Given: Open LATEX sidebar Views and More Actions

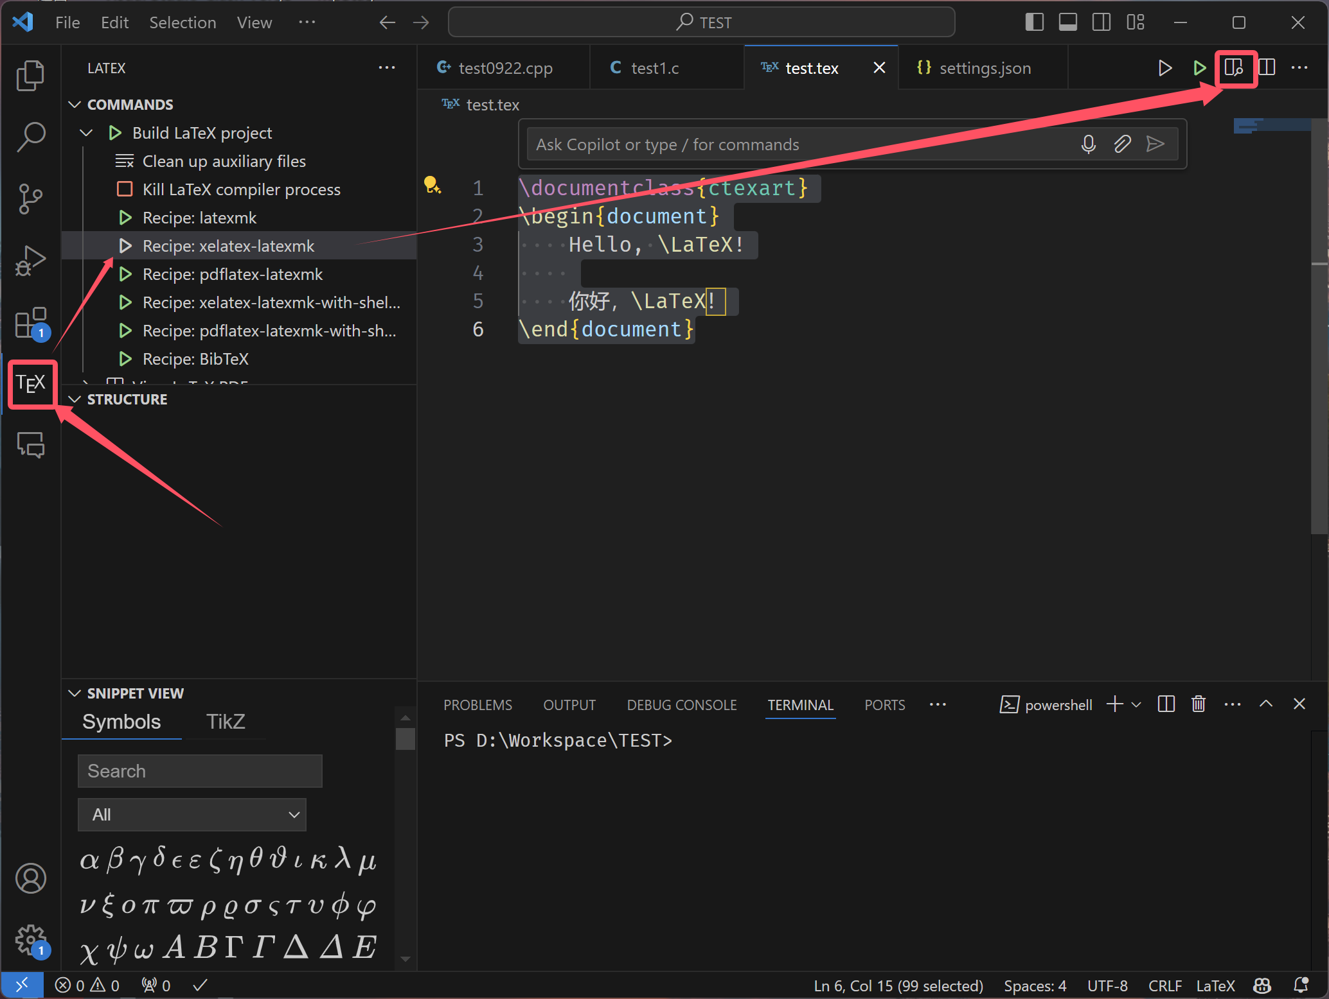Looking at the screenshot, I should [x=387, y=67].
